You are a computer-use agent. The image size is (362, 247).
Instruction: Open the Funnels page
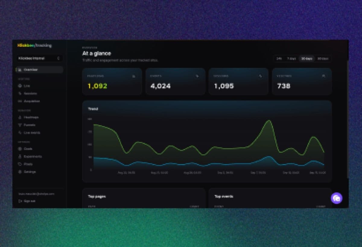(30, 125)
